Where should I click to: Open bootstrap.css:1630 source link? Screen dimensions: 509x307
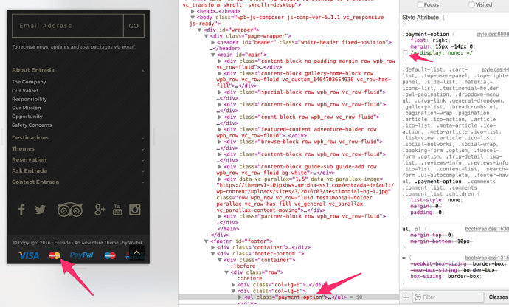tap(487, 229)
